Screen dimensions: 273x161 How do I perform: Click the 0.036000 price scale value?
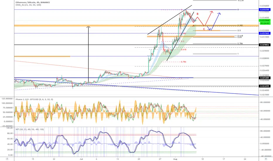[x=265, y=6]
